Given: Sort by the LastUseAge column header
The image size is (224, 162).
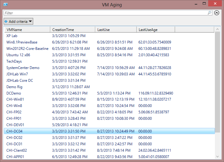Looking at the screenshot, I should click(156, 30).
